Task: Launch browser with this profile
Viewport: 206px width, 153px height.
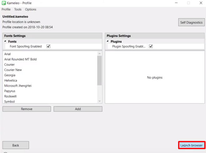Action: tap(192, 145)
